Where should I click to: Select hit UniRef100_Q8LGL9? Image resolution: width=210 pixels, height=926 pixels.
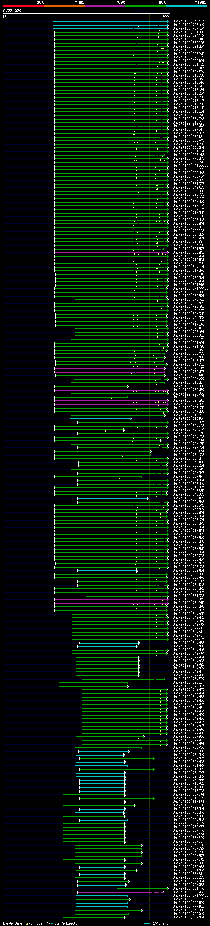(188, 755)
